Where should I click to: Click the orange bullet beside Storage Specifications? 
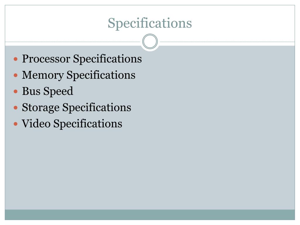(x=16, y=108)
